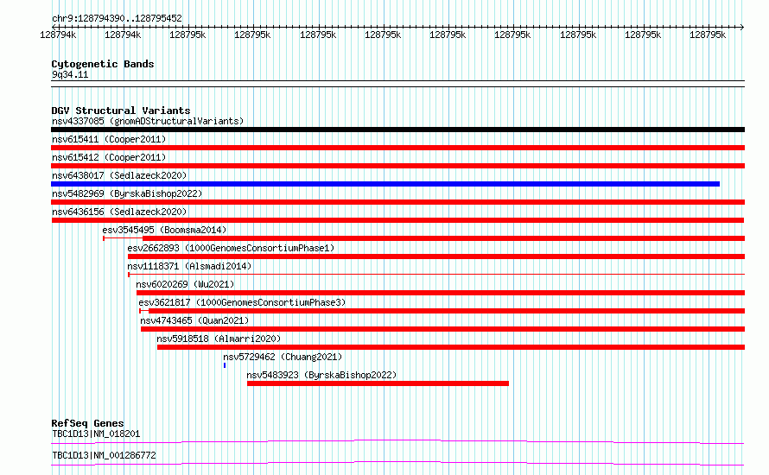
Task: Open variant nsv6438017 (Sedlazeck2020)
Action: pos(119,175)
